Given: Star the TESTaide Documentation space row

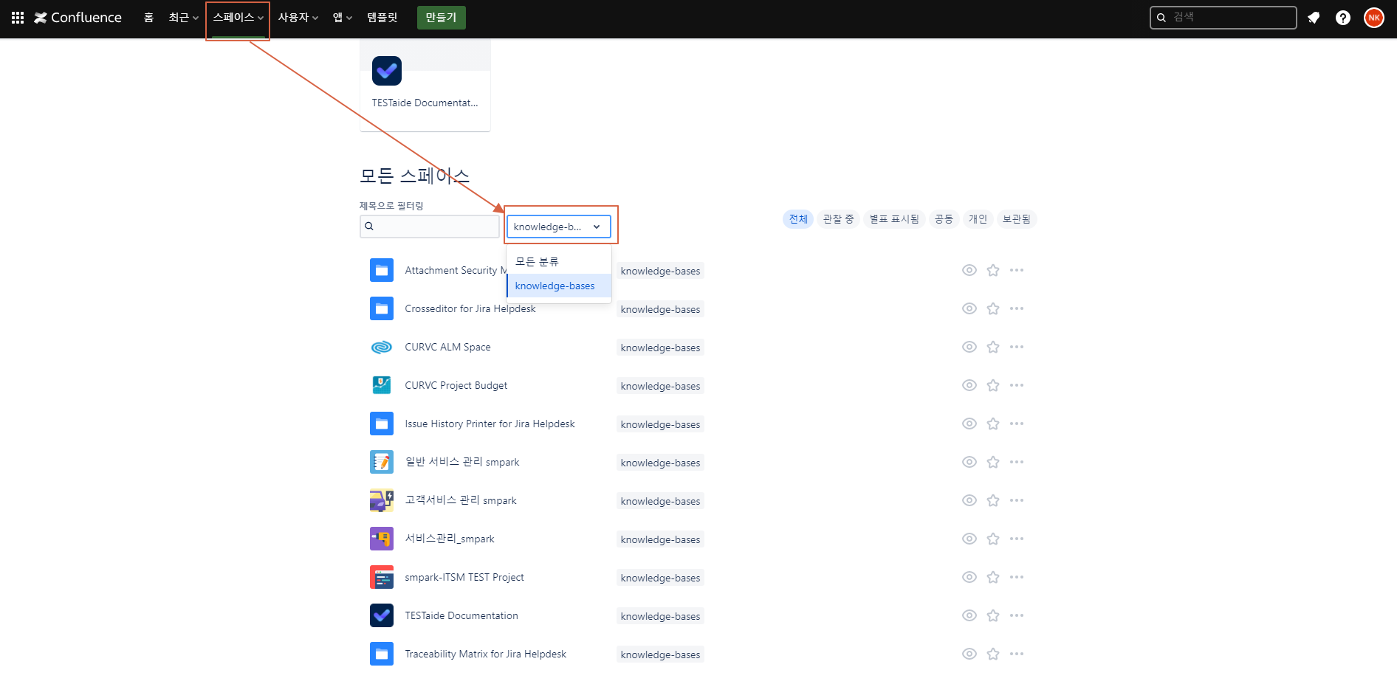Looking at the screenshot, I should click(x=993, y=615).
